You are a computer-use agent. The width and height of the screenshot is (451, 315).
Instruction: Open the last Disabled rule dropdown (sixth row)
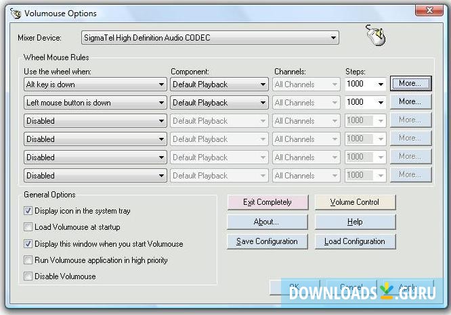(95, 176)
